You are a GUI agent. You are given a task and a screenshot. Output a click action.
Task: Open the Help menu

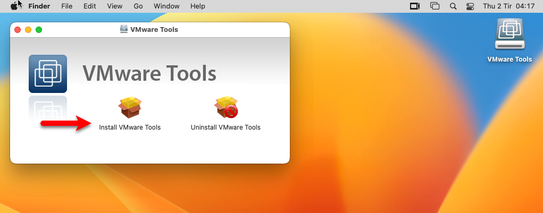click(198, 6)
